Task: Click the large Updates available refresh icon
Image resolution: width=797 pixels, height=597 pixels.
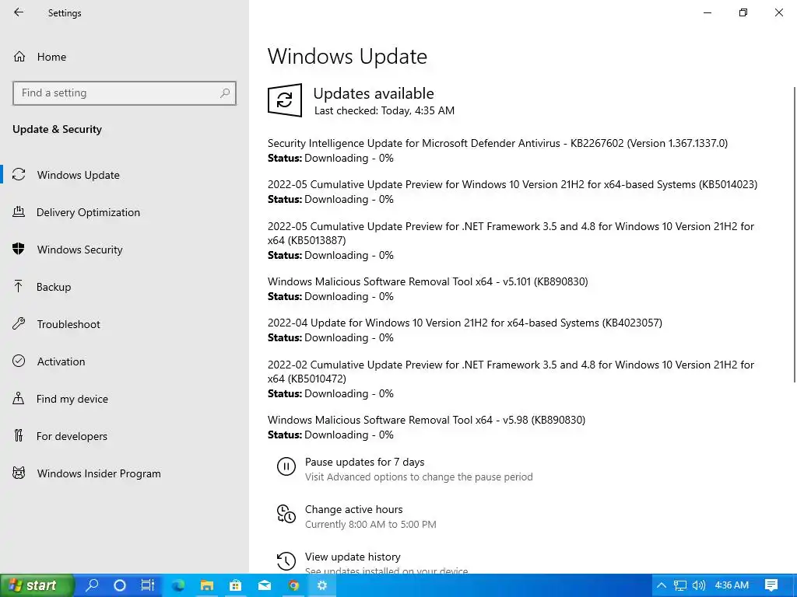Action: (285, 100)
